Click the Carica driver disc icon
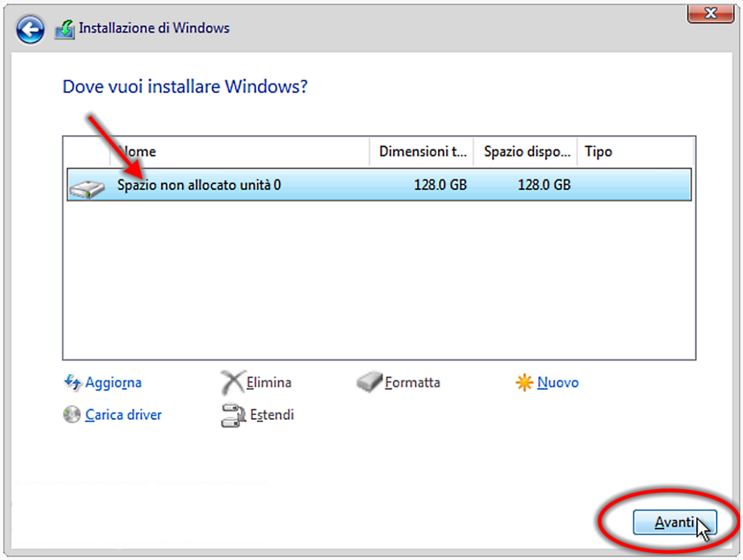Screen dimensions: 743x560 pyautogui.click(x=71, y=414)
